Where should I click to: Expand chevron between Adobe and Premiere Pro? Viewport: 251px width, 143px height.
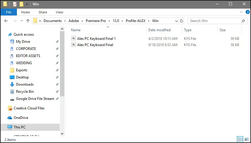82,21
